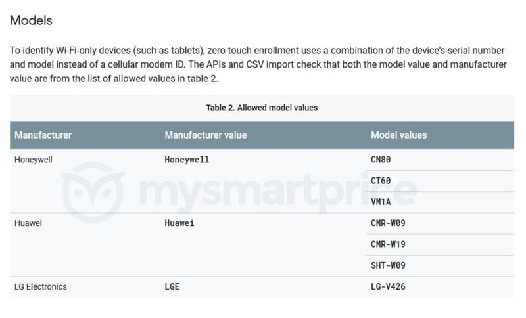526x318 pixels.
Task: Click the Models page heading
Action: click(31, 20)
